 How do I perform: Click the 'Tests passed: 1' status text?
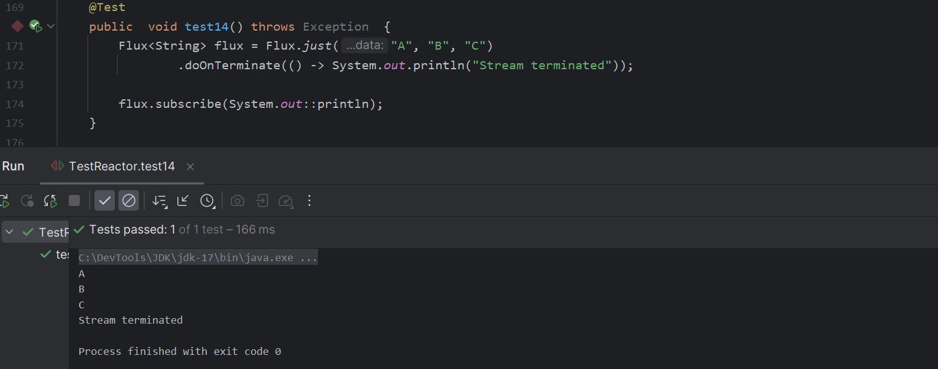[x=132, y=230]
